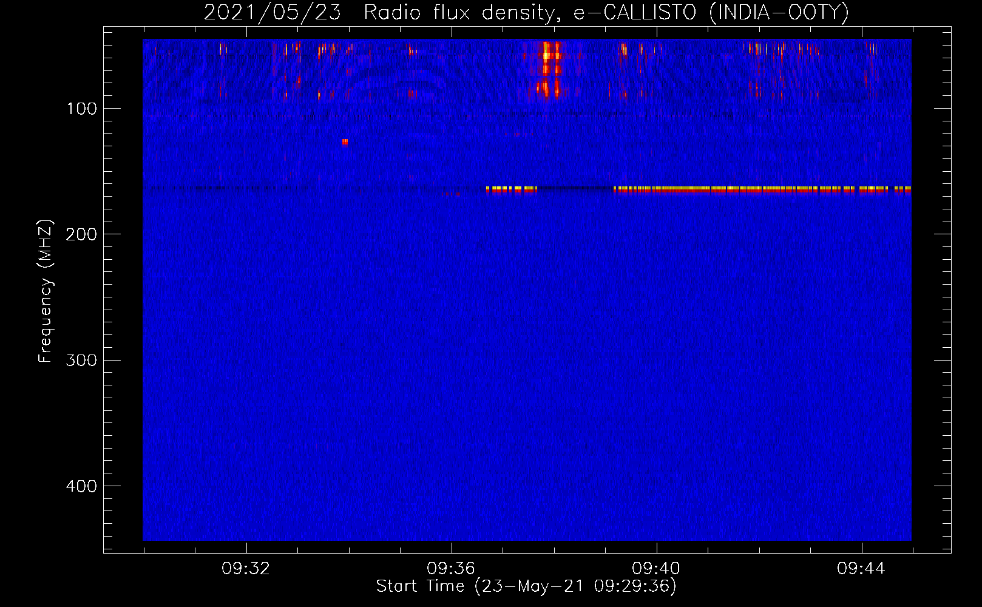
Task: Click the bright radio burst near 09:38
Action: point(550,70)
